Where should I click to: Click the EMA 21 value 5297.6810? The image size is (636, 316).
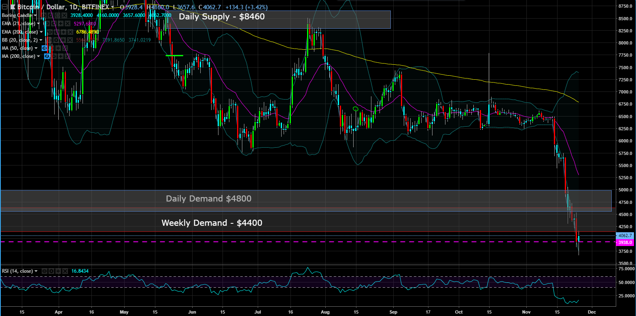(x=85, y=23)
